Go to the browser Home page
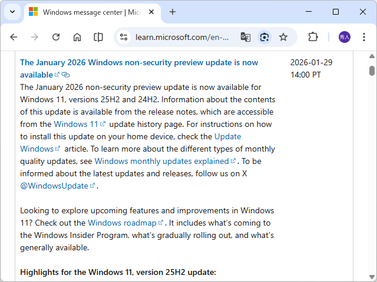Image resolution: width=377 pixels, height=282 pixels. [x=77, y=37]
